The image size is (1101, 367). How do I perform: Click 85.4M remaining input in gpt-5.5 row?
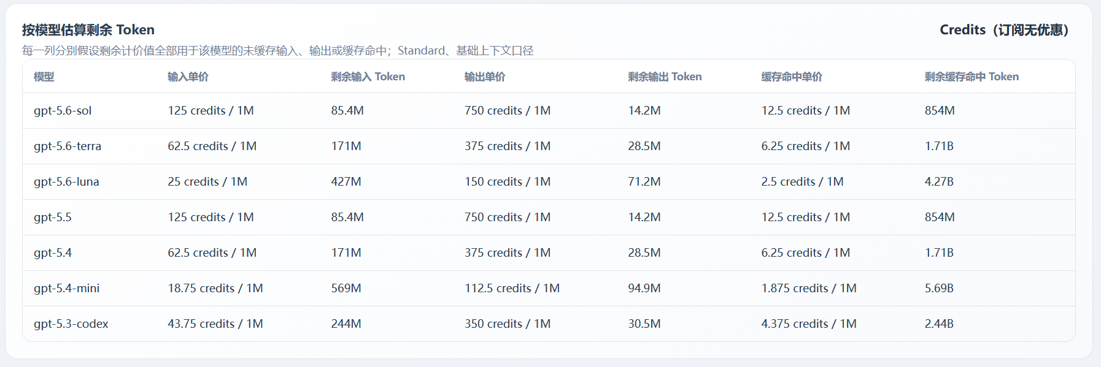pos(347,218)
